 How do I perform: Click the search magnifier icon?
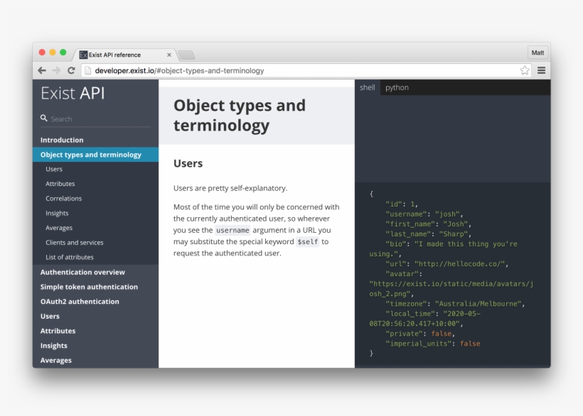click(x=44, y=118)
